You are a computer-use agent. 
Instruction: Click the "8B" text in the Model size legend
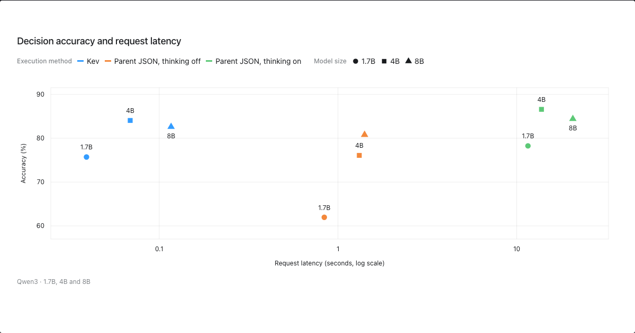click(419, 61)
